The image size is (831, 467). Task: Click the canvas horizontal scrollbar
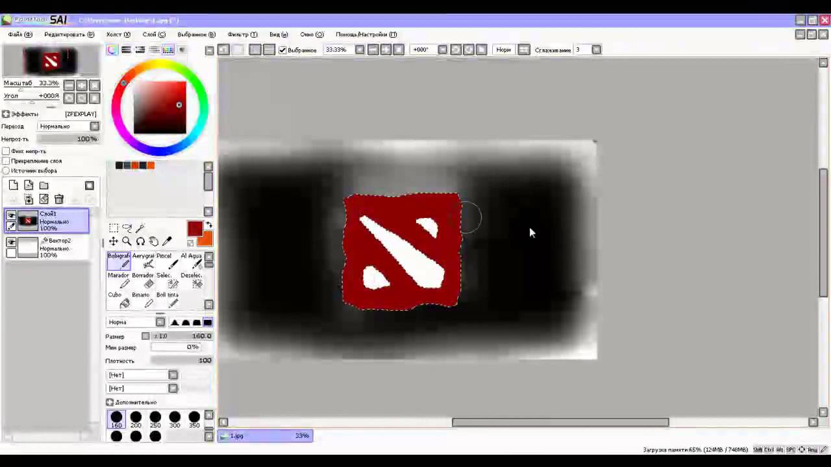point(560,422)
